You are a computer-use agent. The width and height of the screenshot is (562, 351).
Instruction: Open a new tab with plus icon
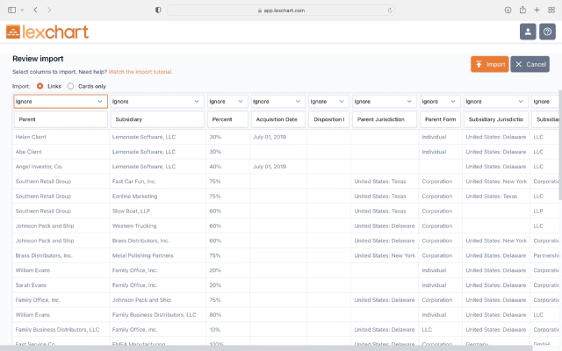[537, 10]
